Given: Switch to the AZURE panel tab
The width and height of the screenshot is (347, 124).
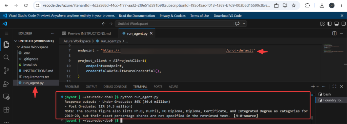Looking at the screenshot, I should click(x=173, y=87).
